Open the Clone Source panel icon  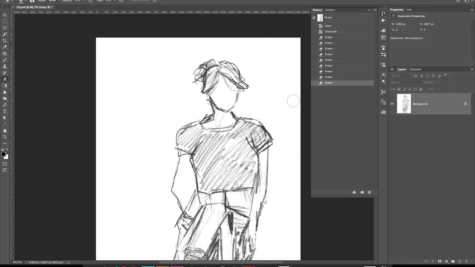click(x=383, y=65)
